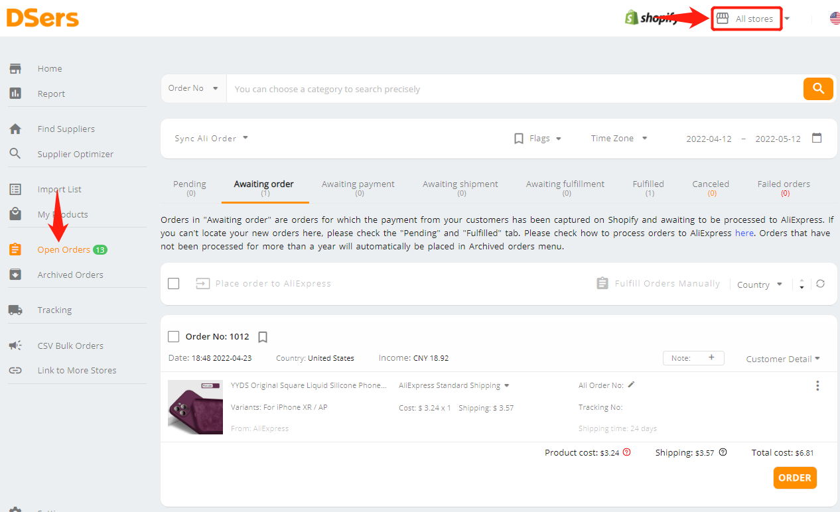Open Find Suppliers
Screen dimensions: 840x512
pos(66,129)
